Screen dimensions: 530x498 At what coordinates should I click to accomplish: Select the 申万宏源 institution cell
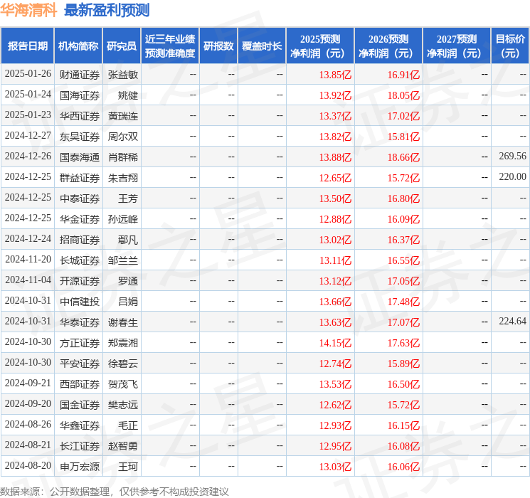(80, 467)
